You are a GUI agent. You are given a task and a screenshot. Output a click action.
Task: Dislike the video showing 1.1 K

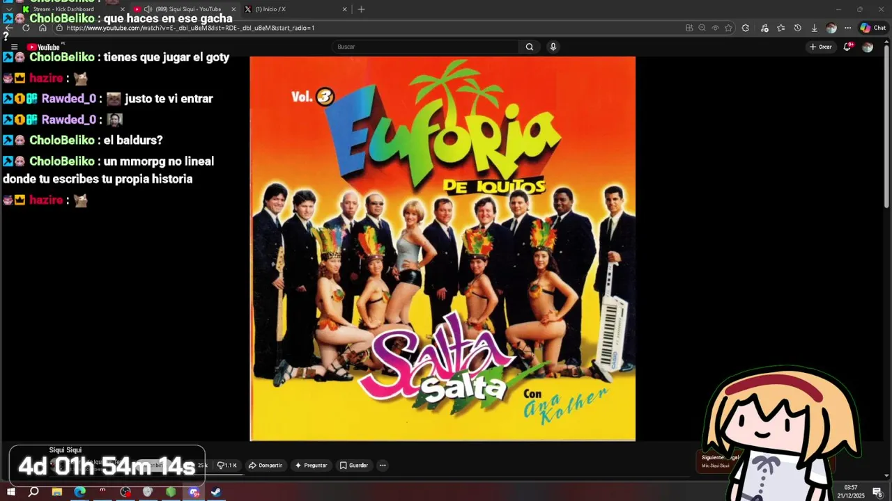(227, 465)
